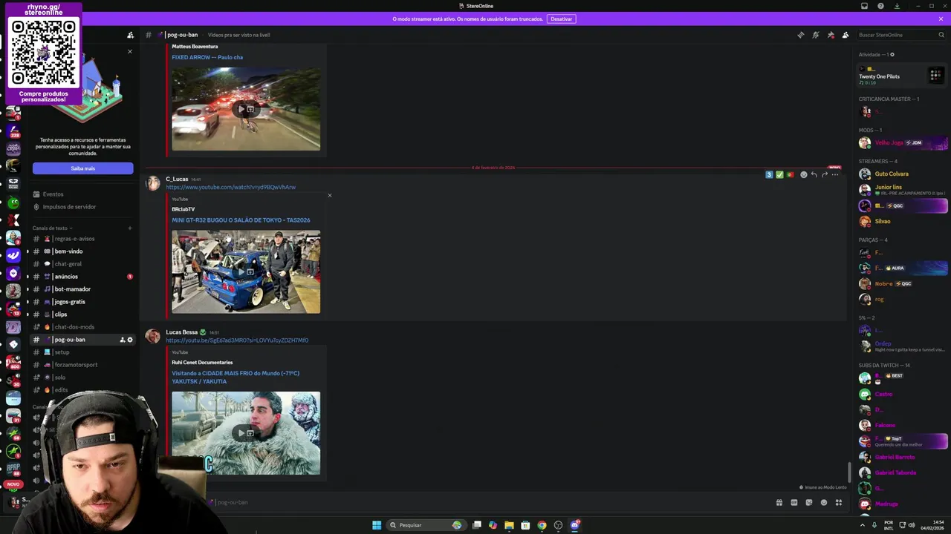951x534 pixels.
Task: Open the Windows Start button
Action: pos(377,525)
